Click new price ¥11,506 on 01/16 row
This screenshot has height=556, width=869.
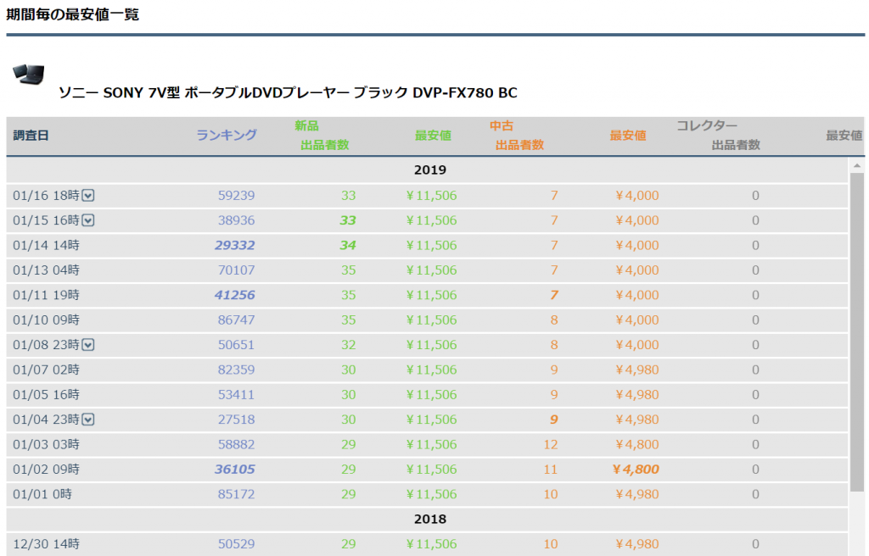tap(431, 196)
